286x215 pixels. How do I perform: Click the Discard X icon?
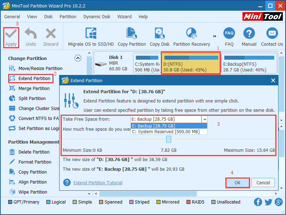tap(51, 34)
